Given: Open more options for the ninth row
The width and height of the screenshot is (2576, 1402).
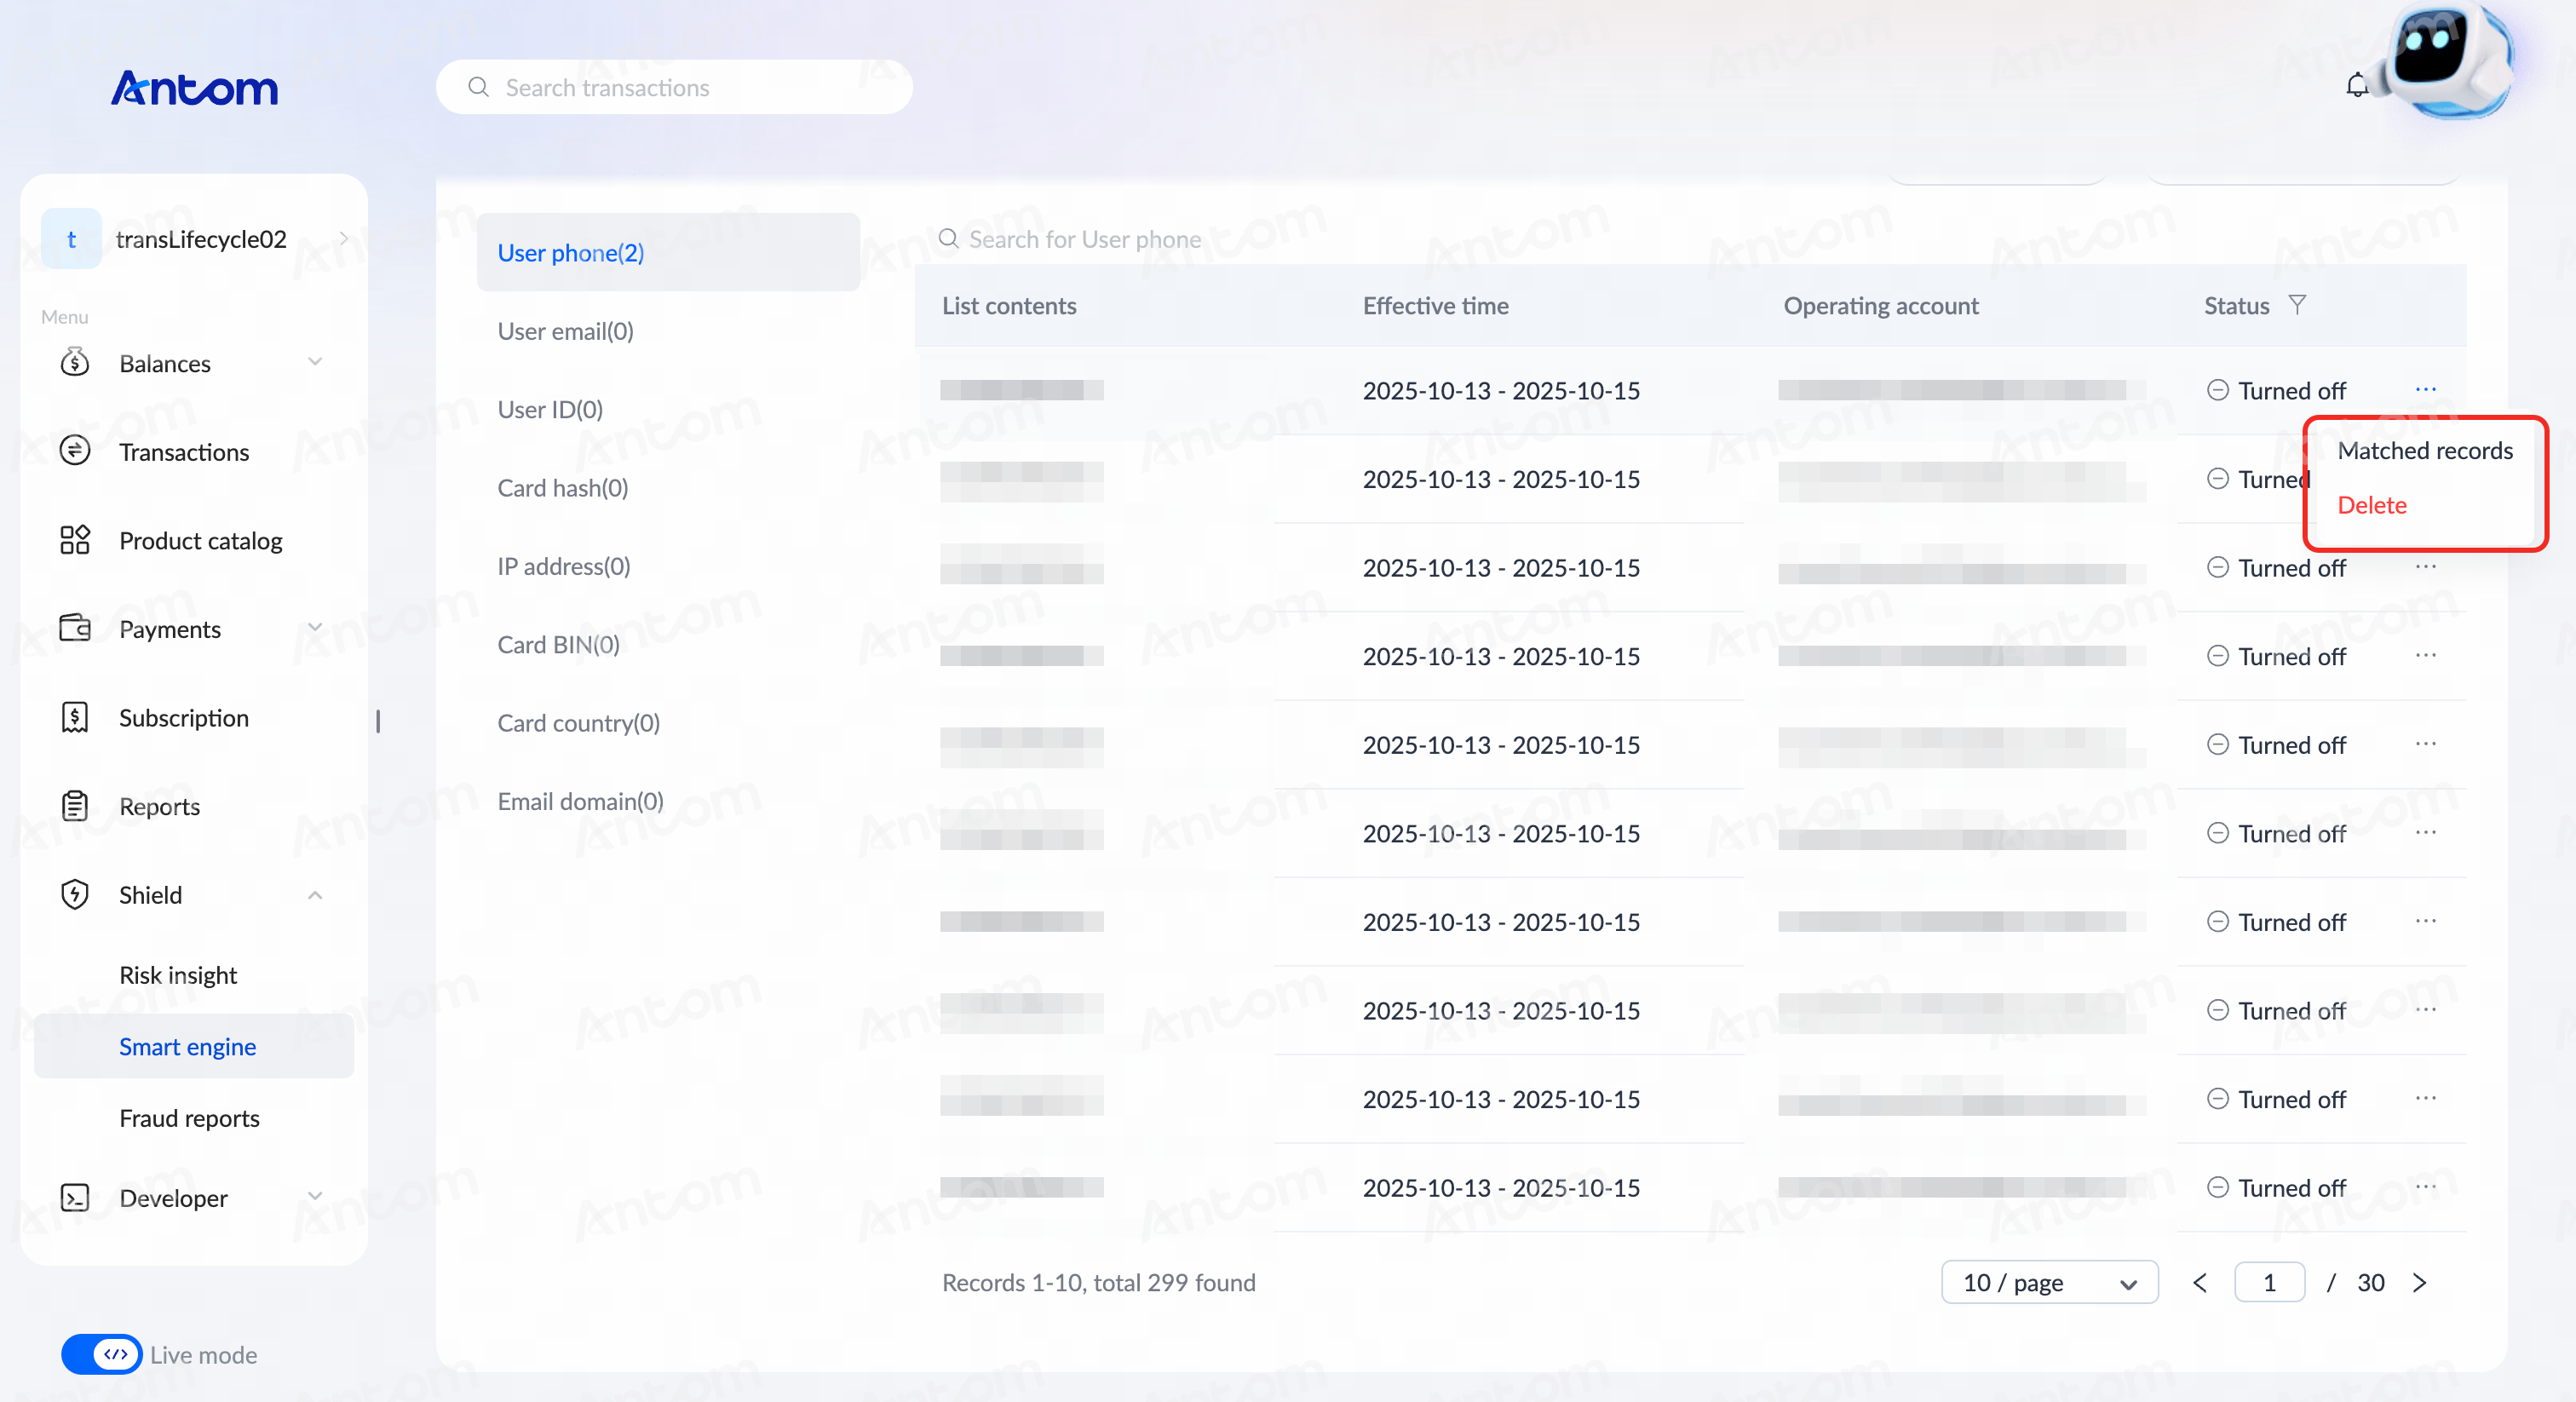Looking at the screenshot, I should pyautogui.click(x=2426, y=1098).
